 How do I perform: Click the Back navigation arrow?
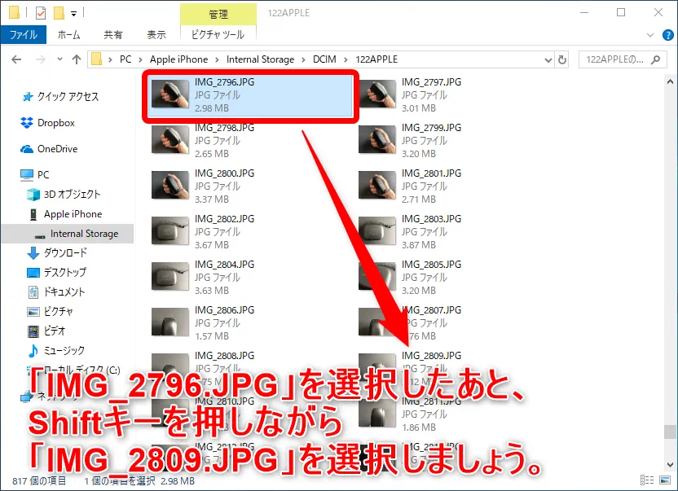tap(16, 59)
